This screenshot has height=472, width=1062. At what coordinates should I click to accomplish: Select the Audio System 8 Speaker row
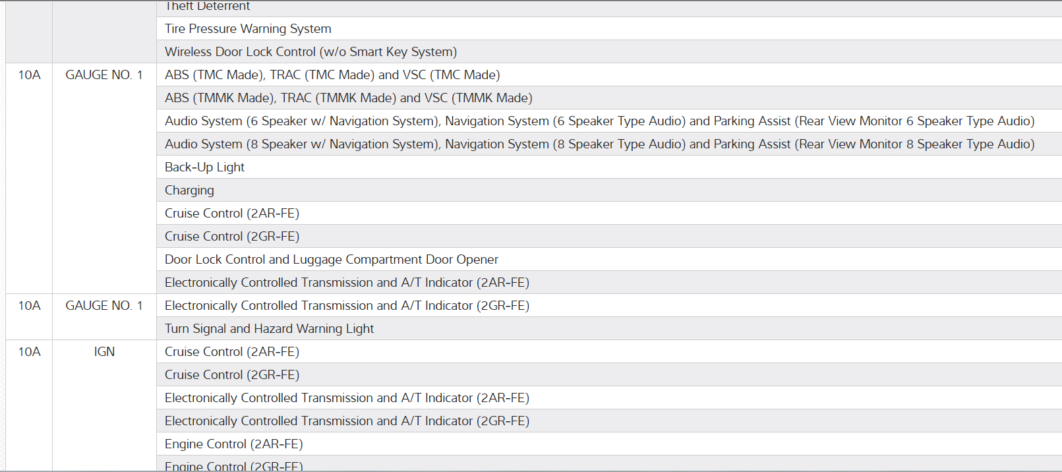599,144
